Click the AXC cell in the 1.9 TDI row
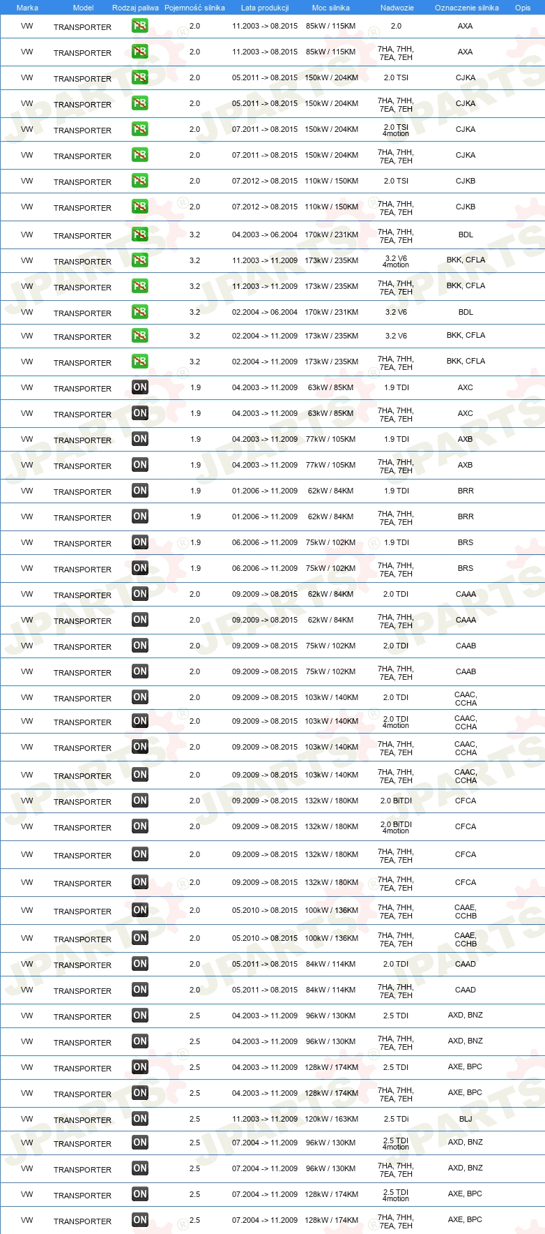Viewport: 545px width, 1234px height. [466, 387]
